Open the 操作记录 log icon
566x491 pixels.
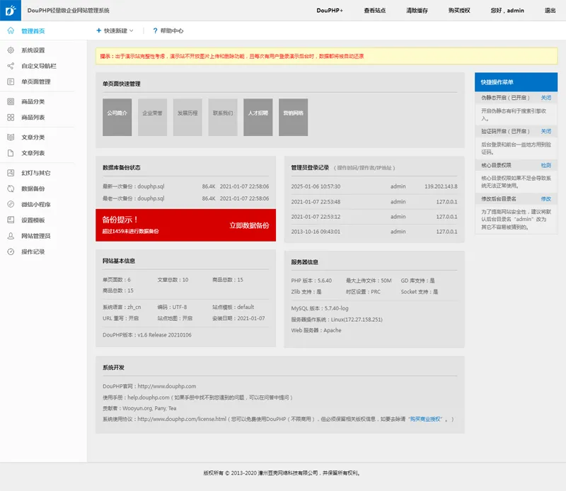pos(10,250)
